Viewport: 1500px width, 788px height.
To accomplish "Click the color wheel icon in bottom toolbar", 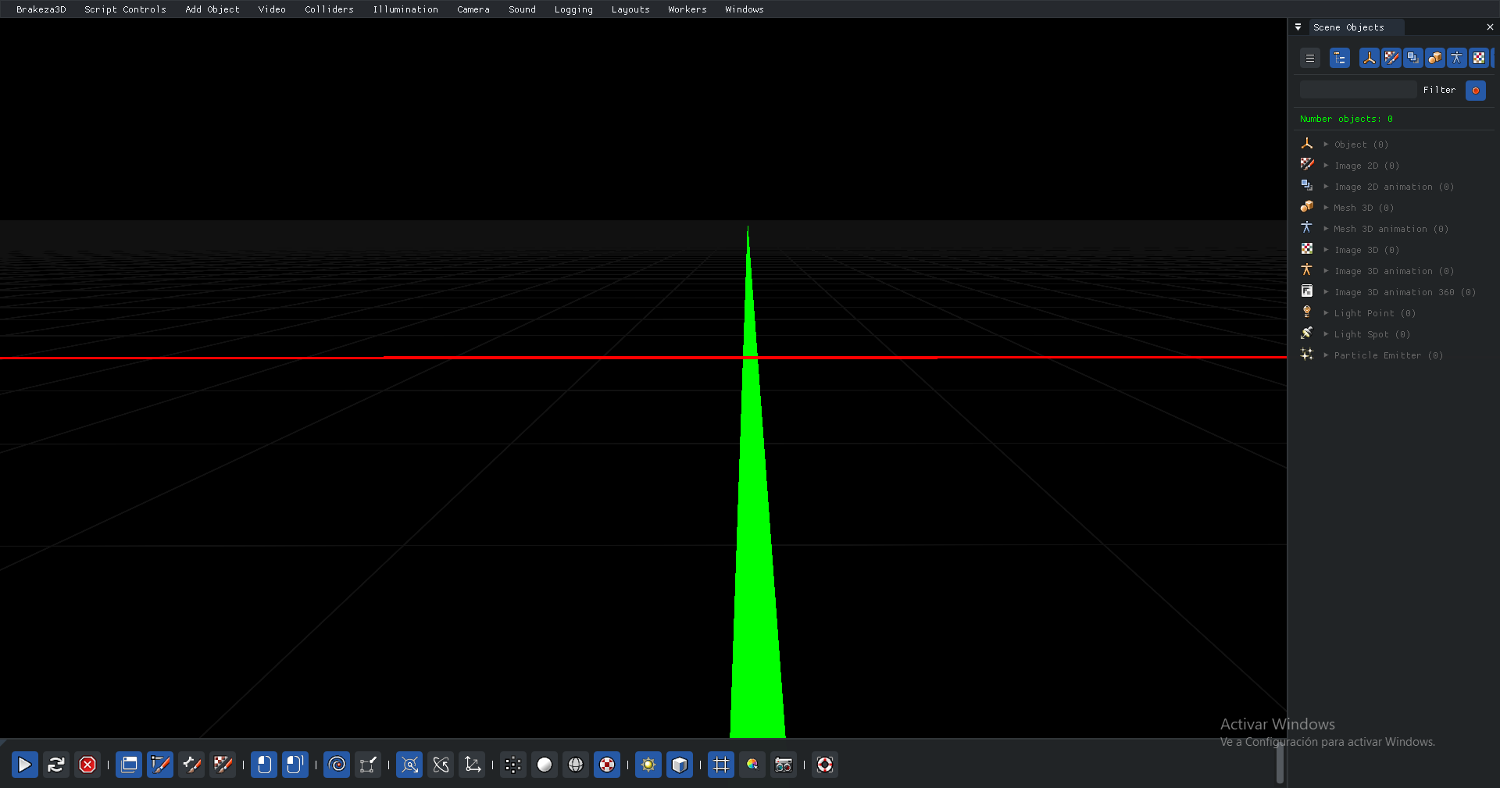I will click(x=752, y=765).
